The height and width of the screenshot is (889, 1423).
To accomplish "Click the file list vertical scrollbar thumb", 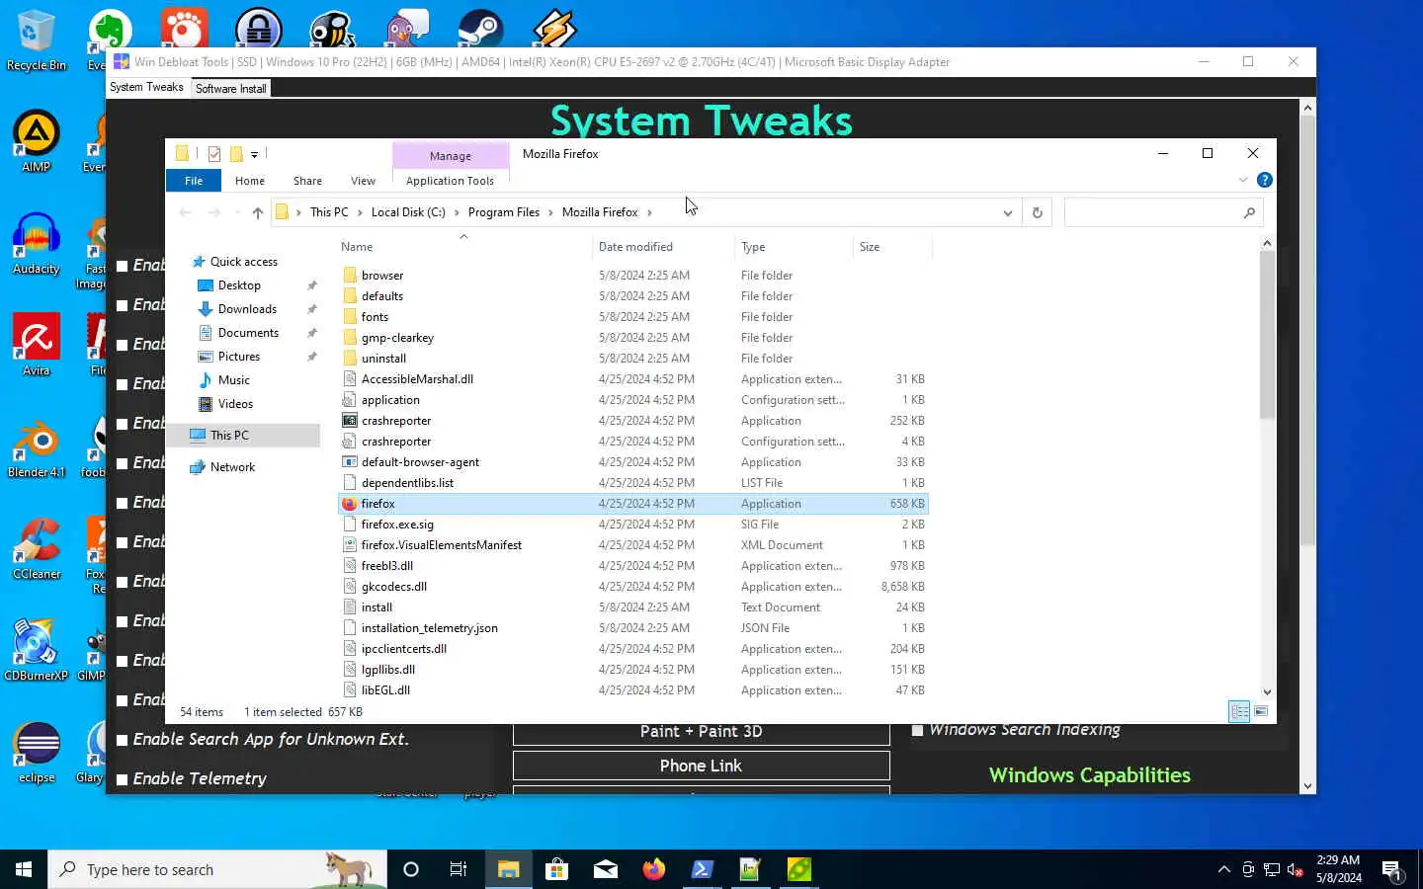I will coord(1267,334).
